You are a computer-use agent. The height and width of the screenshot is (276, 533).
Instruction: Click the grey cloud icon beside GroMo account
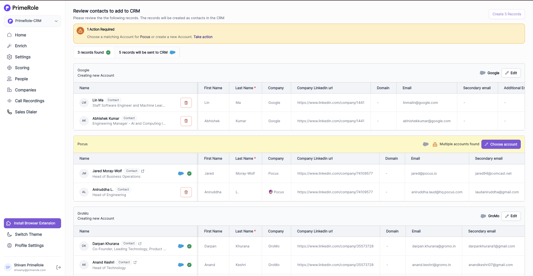[483, 216]
